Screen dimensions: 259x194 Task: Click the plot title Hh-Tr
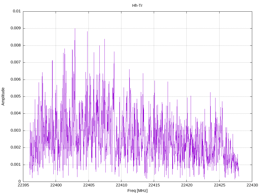pyautogui.click(x=137, y=6)
